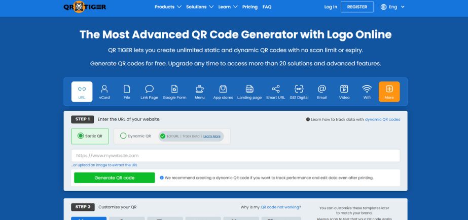This screenshot has height=220, width=468.
Task: Click the blue info icon near recommendation text
Action: [162, 178]
